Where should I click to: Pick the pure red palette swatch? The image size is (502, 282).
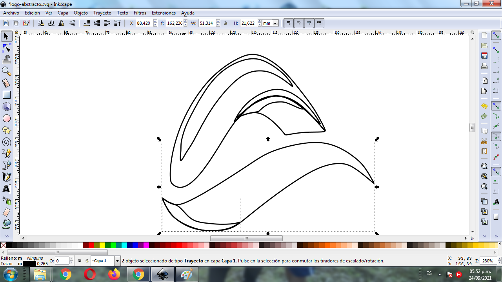click(x=91, y=245)
